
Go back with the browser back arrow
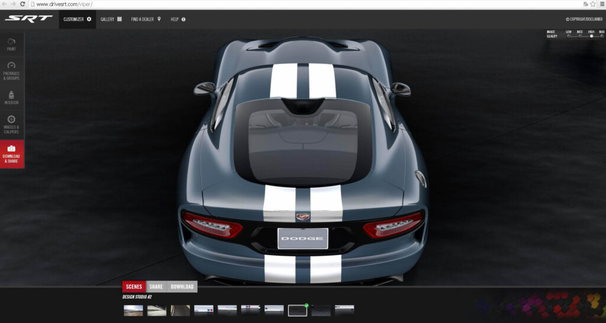[5, 4]
